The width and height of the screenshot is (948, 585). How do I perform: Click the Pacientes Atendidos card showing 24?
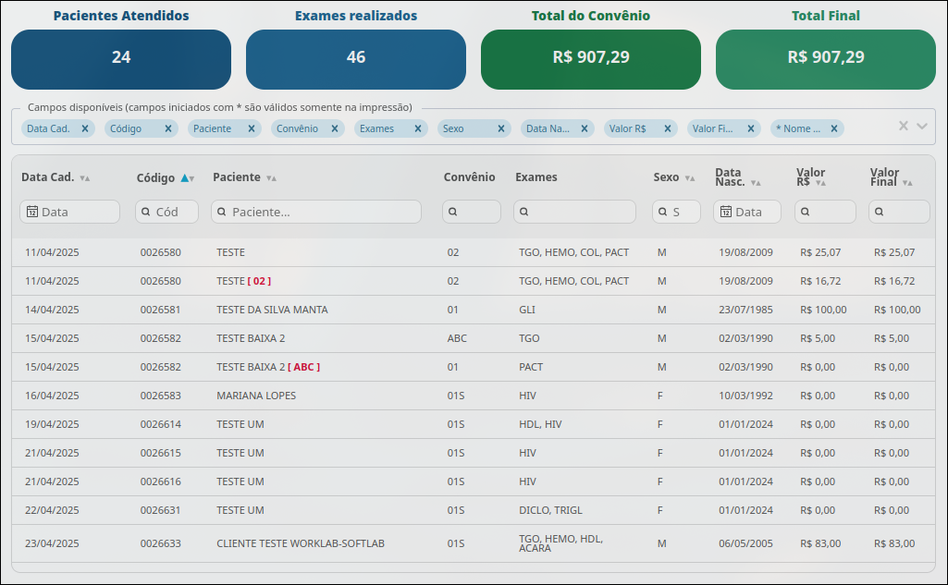point(121,59)
